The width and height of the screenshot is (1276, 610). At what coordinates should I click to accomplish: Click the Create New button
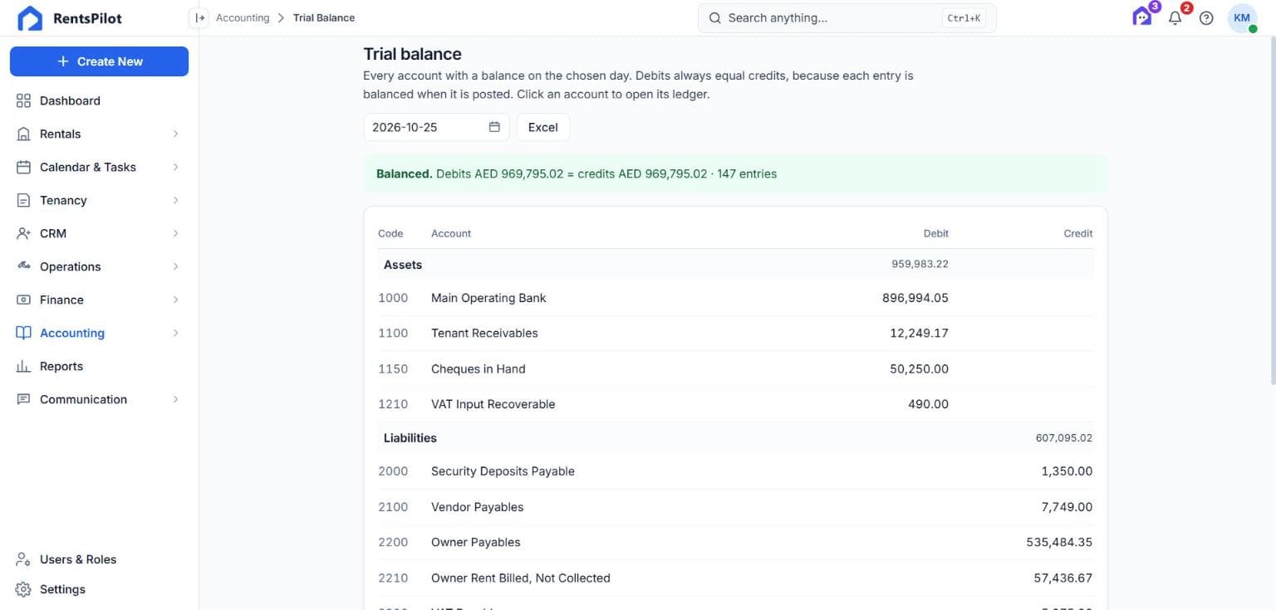[99, 61]
